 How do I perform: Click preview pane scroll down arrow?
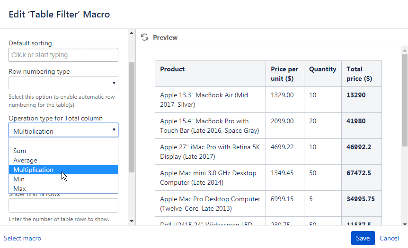(404, 223)
